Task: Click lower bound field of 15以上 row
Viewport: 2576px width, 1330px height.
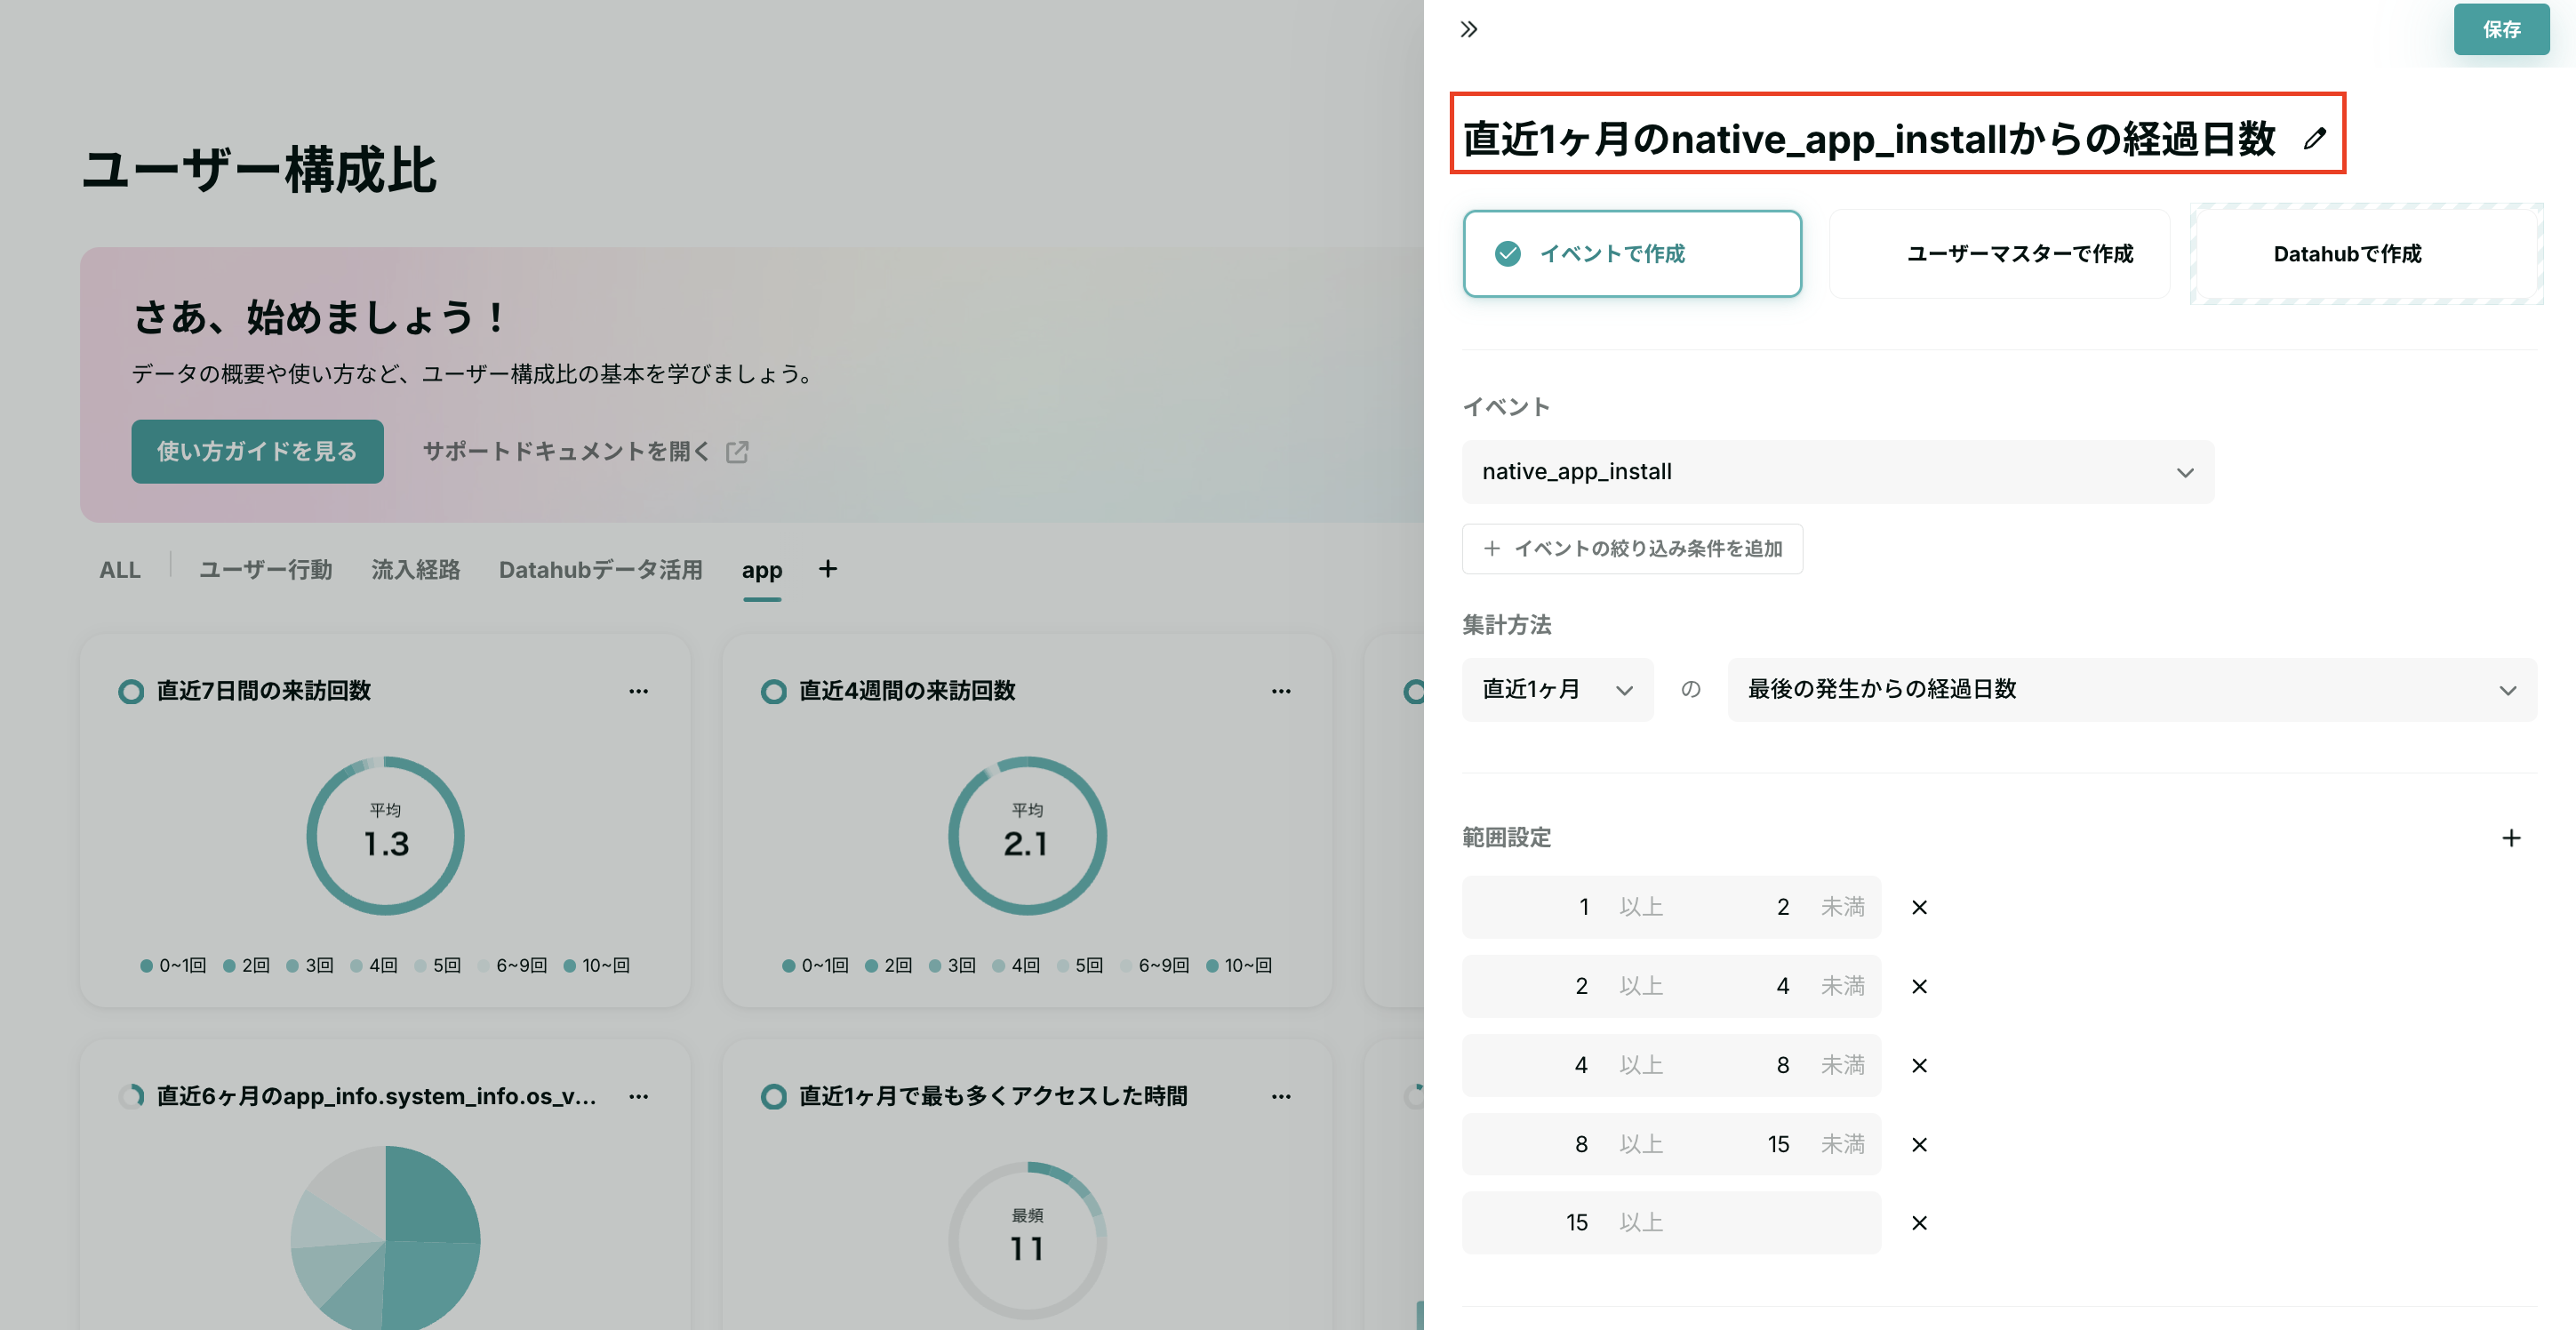Action: coord(1537,1222)
